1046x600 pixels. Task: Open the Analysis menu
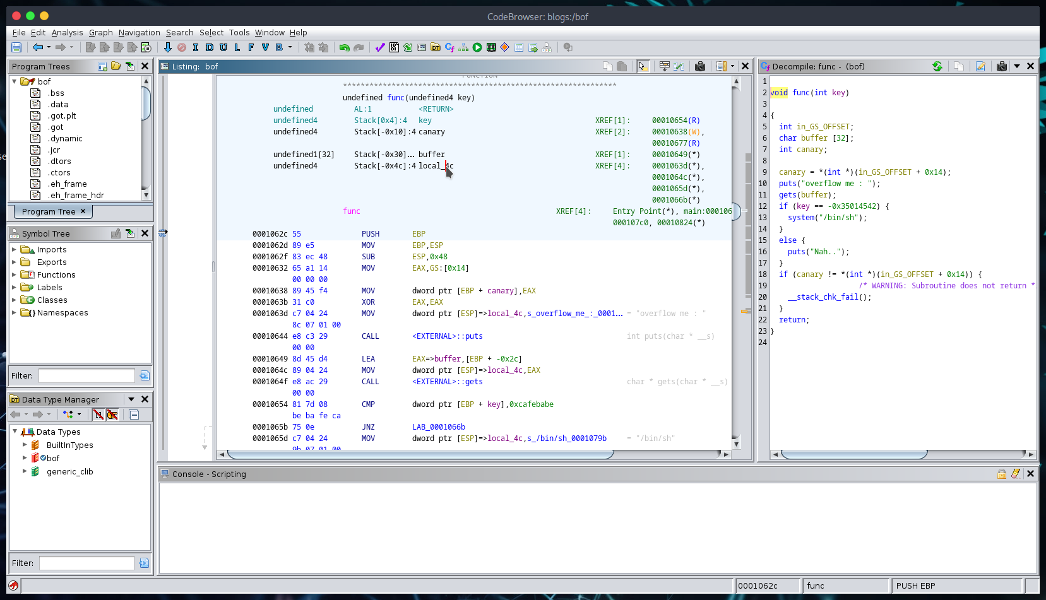click(x=67, y=33)
